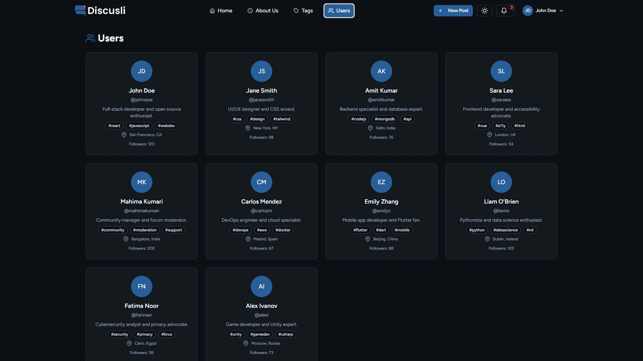Click the location pin for Dublin, Ireland
The height and width of the screenshot is (361, 643).
point(487,239)
